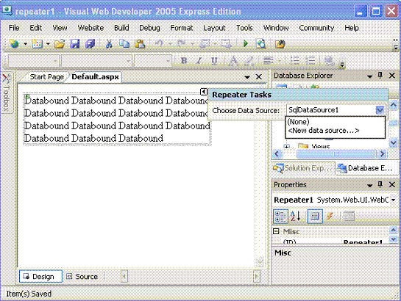Click the Copy toolbar icon
Viewport: 401px width, 301px height.
124,44
